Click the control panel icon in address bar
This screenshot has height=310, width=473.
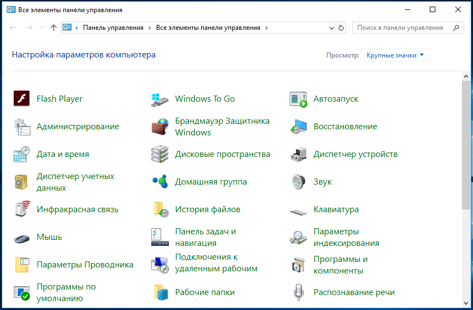tap(67, 28)
